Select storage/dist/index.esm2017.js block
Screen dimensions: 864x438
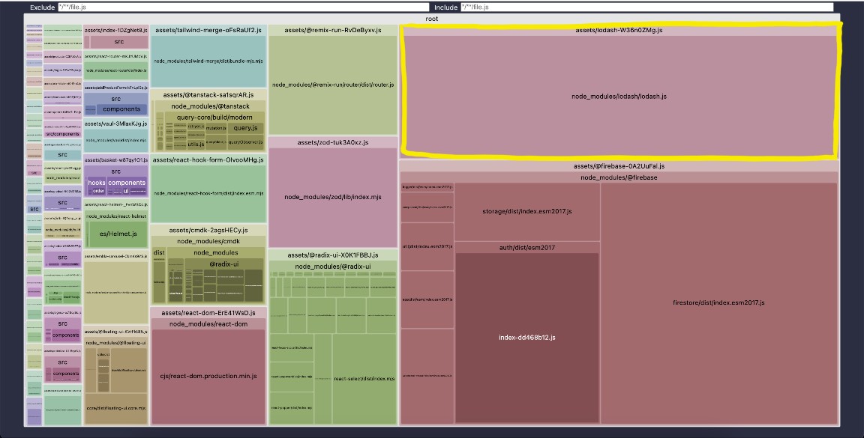pos(526,211)
